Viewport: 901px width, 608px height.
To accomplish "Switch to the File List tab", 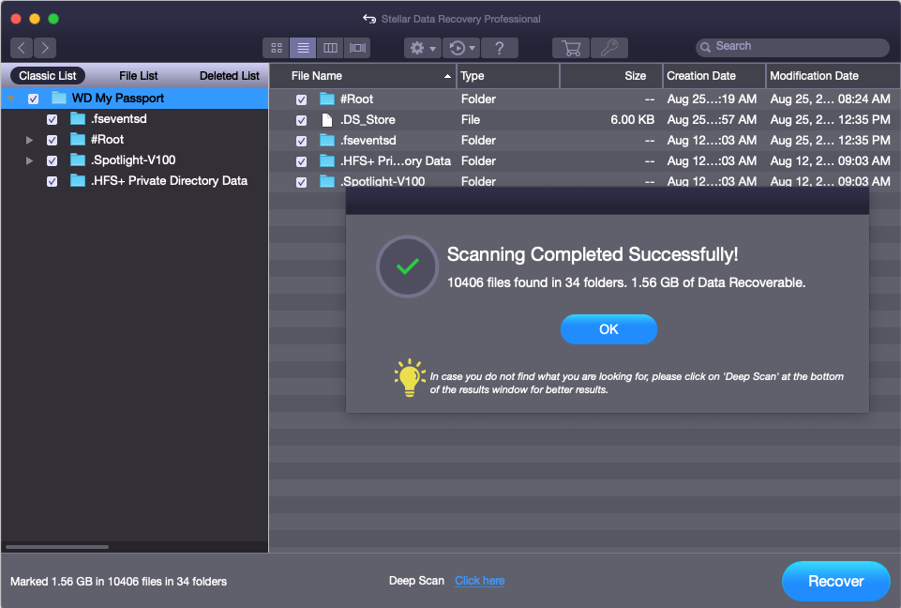I will [139, 76].
